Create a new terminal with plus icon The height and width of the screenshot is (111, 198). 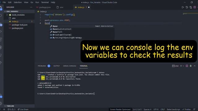[x=181, y=66]
